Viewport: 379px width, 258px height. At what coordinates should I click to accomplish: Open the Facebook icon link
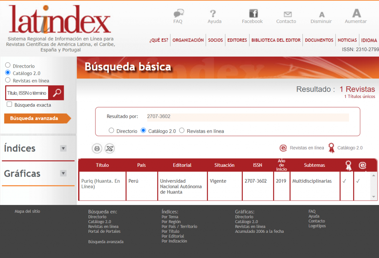(x=253, y=13)
